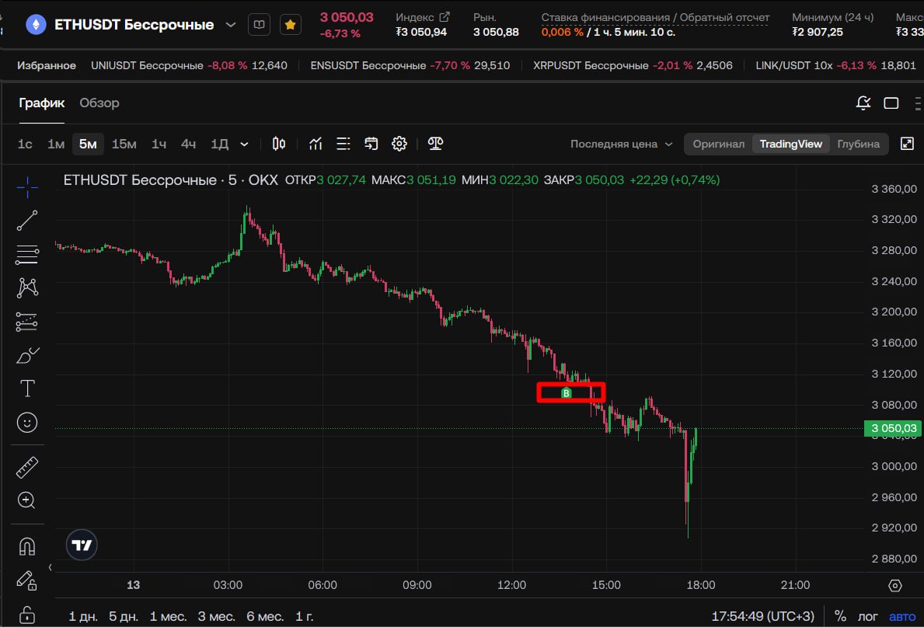The height and width of the screenshot is (627, 924).
Task: Set chart range to 1 мес.
Action: (168, 617)
